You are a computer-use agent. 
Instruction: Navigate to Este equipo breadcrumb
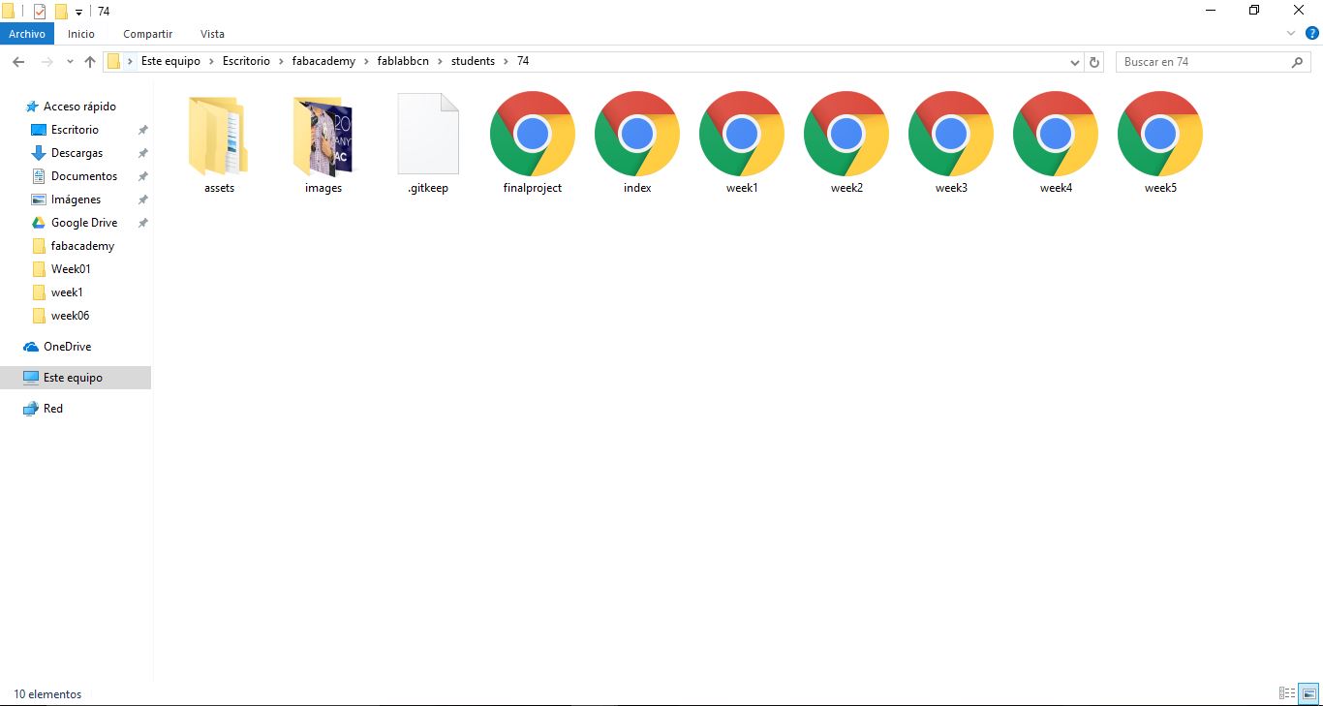pos(170,61)
